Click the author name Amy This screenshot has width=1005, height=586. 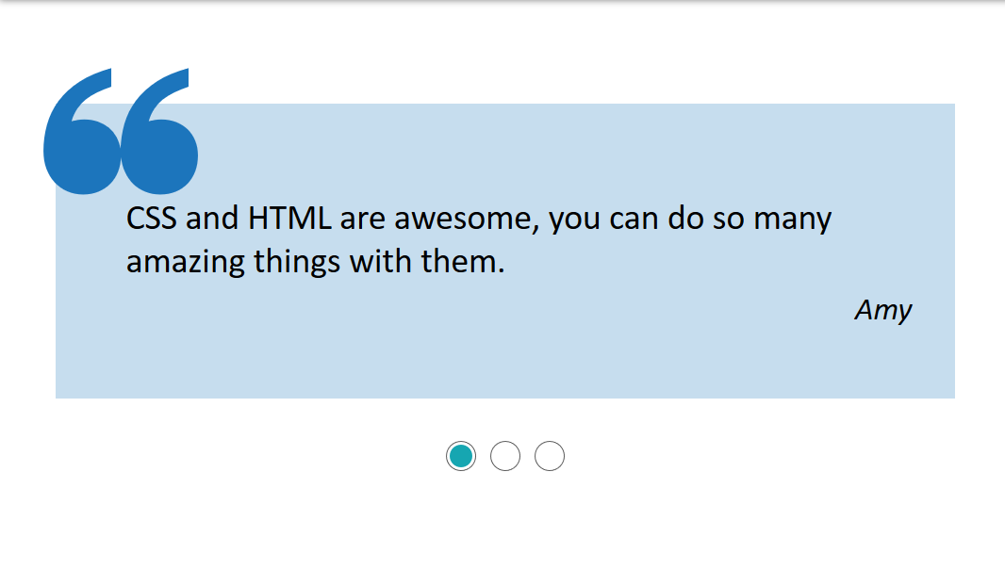883,310
